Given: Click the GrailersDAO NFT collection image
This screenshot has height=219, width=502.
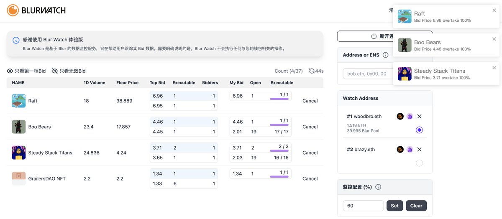Looking at the screenshot, I should (x=18, y=178).
